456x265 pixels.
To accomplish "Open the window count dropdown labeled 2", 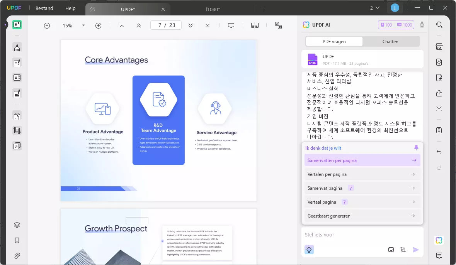I will [x=374, y=8].
